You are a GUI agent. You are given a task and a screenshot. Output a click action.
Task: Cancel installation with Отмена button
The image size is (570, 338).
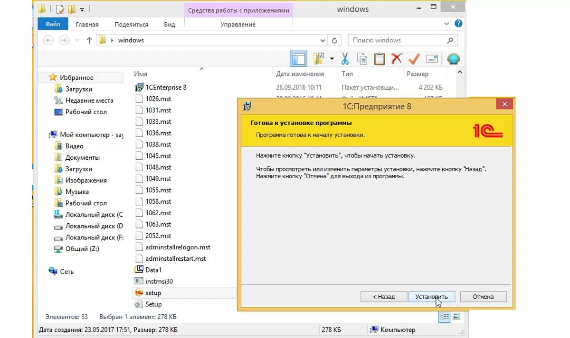[x=483, y=297]
